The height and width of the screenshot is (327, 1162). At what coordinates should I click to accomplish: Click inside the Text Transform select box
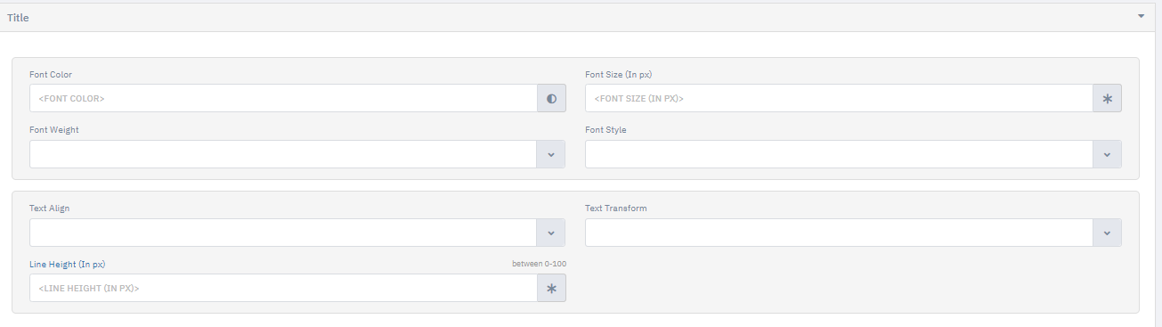(839, 233)
